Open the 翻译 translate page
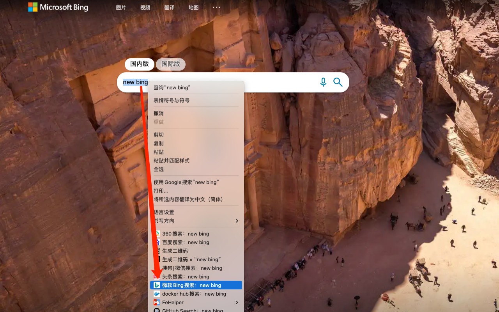This screenshot has height=312, width=499. 169,7
